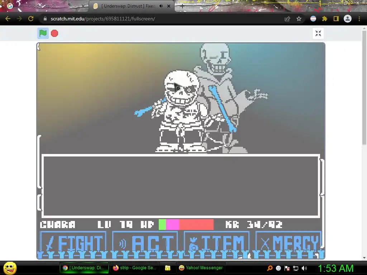
Task: Open the share page icon
Action: [x=287, y=19]
